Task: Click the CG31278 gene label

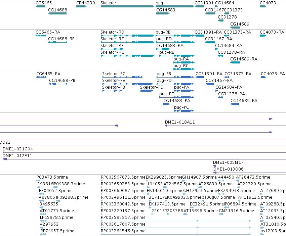Action: click(x=227, y=17)
